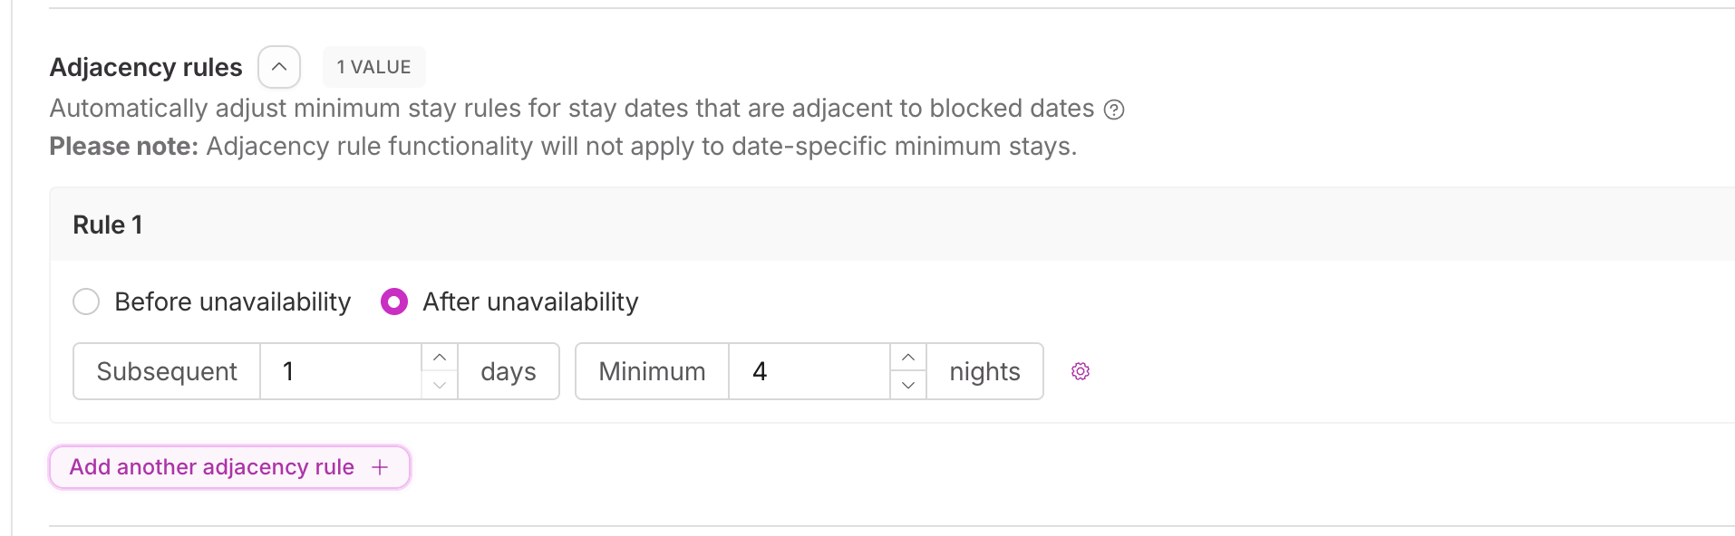Image resolution: width=1735 pixels, height=536 pixels.
Task: Focus the Subsequent days number field
Action: pos(342,371)
